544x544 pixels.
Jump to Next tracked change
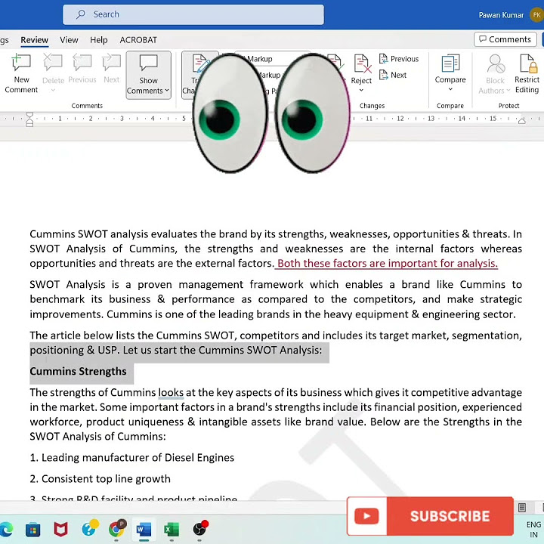[x=393, y=75]
